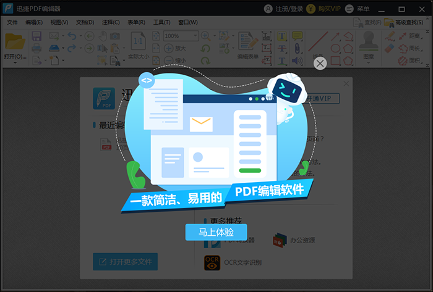Image resolution: width=433 pixels, height=292 pixels.
Task: Open the 工具(T) menu
Action: pyautogui.click(x=162, y=22)
